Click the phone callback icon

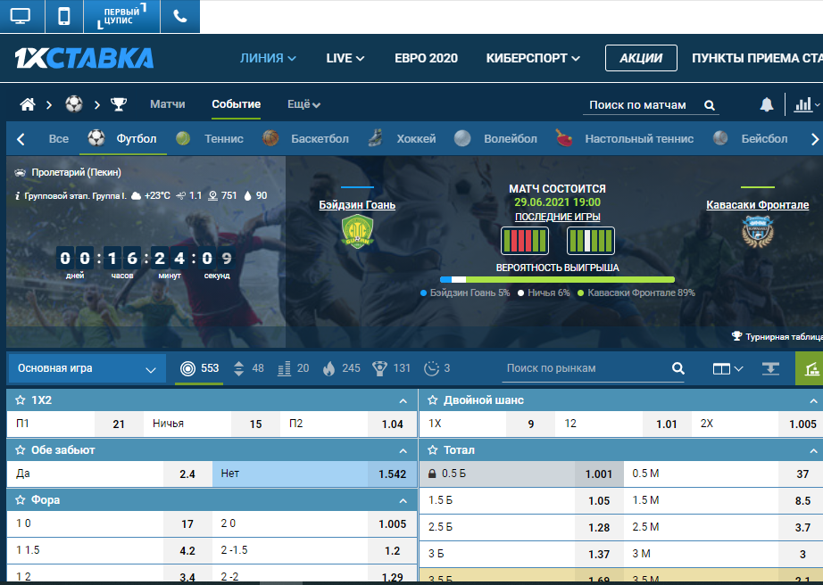tap(180, 16)
